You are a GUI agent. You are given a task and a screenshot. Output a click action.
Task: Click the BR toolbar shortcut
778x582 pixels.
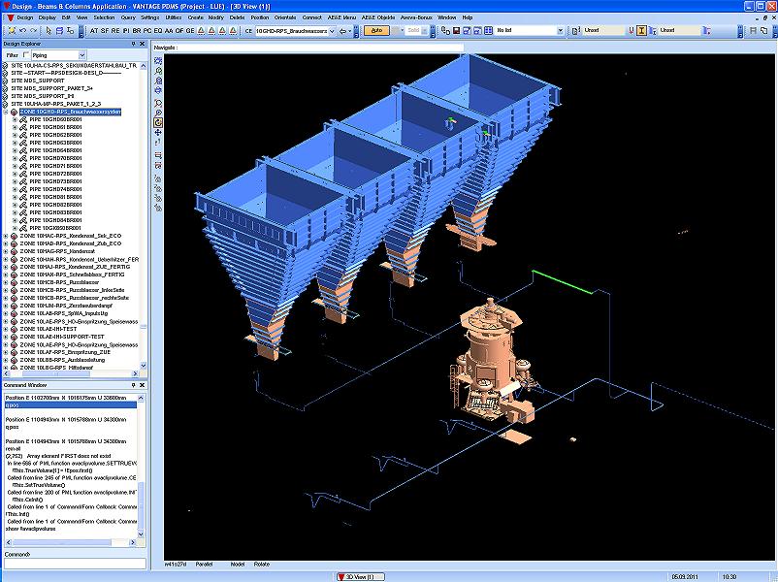[x=137, y=30]
